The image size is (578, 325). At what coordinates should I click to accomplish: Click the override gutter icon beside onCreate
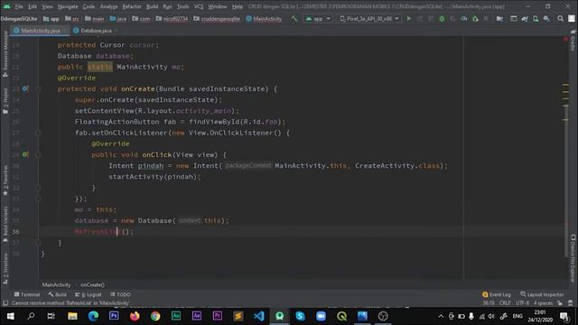click(x=25, y=88)
